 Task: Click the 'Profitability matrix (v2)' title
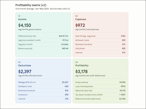click(x=31, y=5)
